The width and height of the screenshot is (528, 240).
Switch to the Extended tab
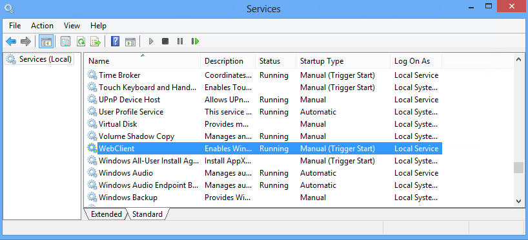point(107,214)
